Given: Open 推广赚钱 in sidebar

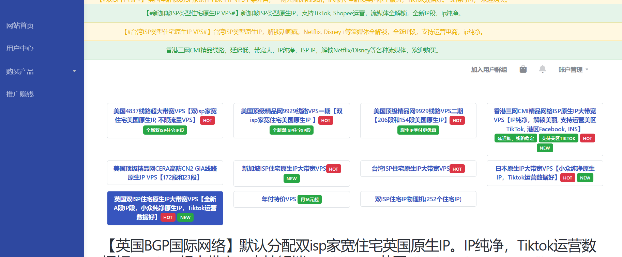Looking at the screenshot, I should pyautogui.click(x=20, y=94).
